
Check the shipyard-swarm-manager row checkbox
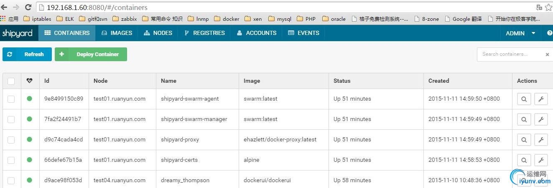[11, 119]
